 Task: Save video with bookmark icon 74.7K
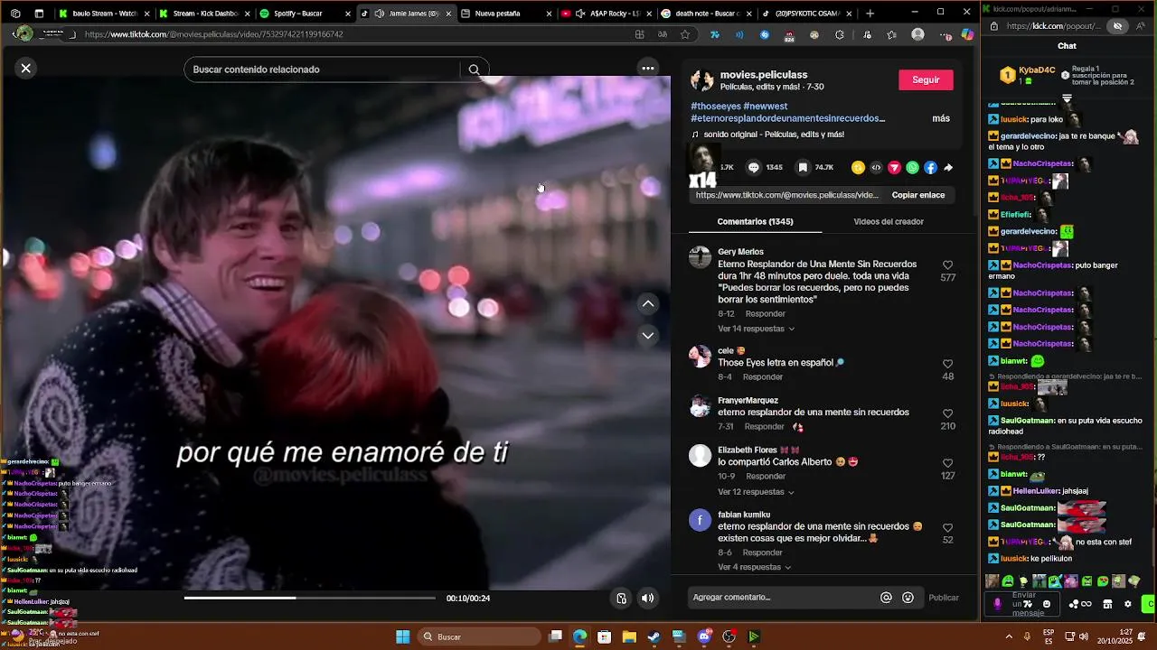pos(803,167)
